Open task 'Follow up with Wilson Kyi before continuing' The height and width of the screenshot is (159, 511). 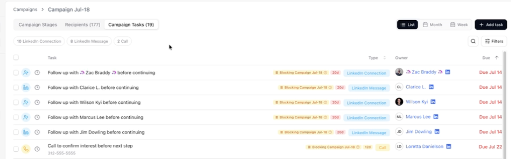tap(94, 102)
